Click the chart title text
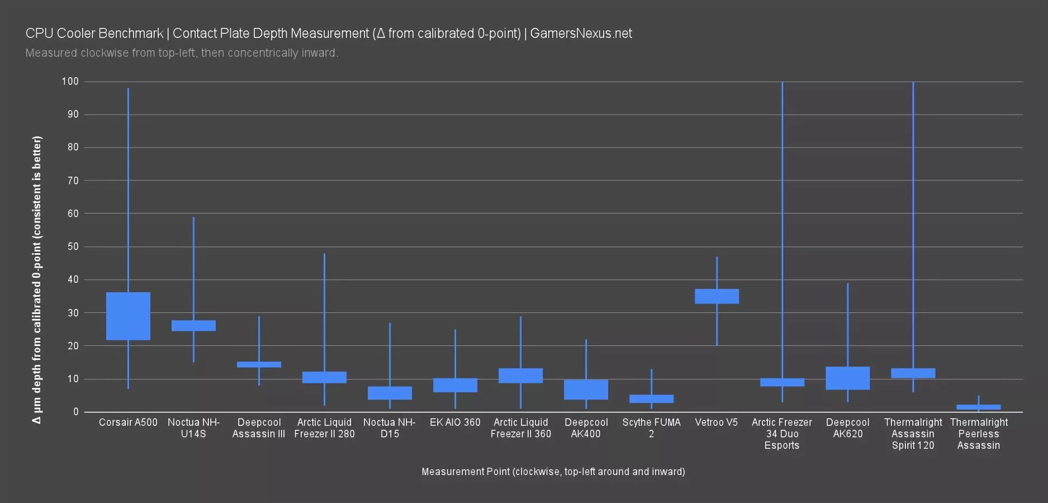The width and height of the screenshot is (1048, 503). 329,34
